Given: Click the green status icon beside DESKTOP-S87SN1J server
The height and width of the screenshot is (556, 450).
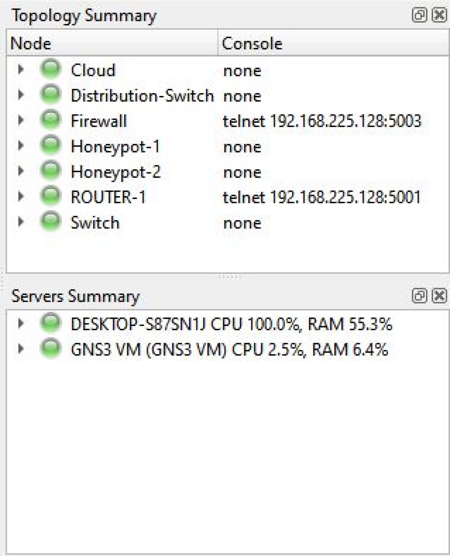Looking at the screenshot, I should [x=51, y=323].
